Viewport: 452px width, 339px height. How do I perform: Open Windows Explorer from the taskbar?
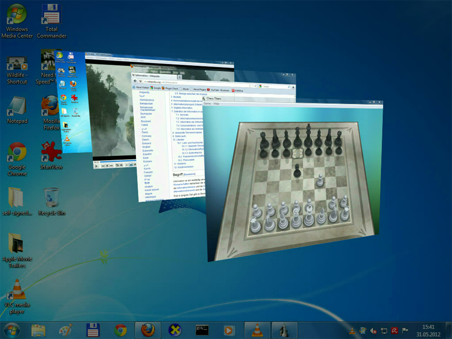coord(39,330)
